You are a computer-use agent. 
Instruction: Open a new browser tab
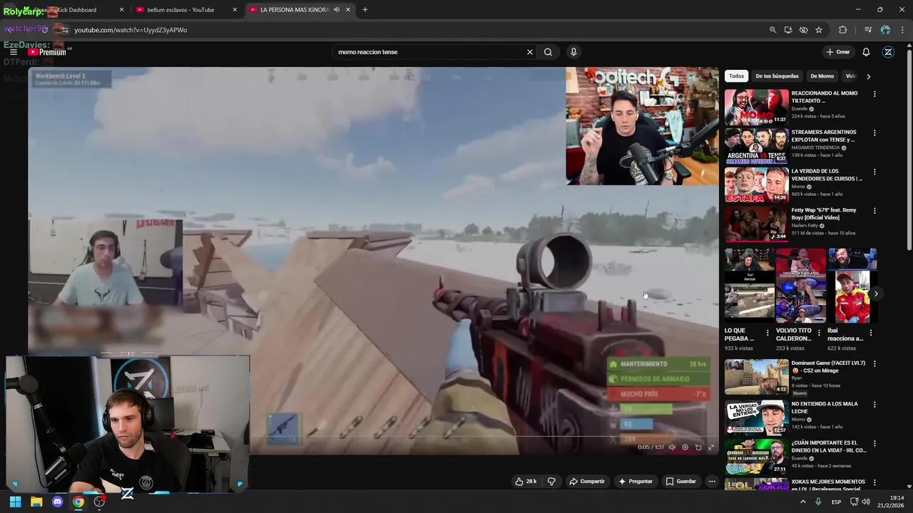coord(364,10)
